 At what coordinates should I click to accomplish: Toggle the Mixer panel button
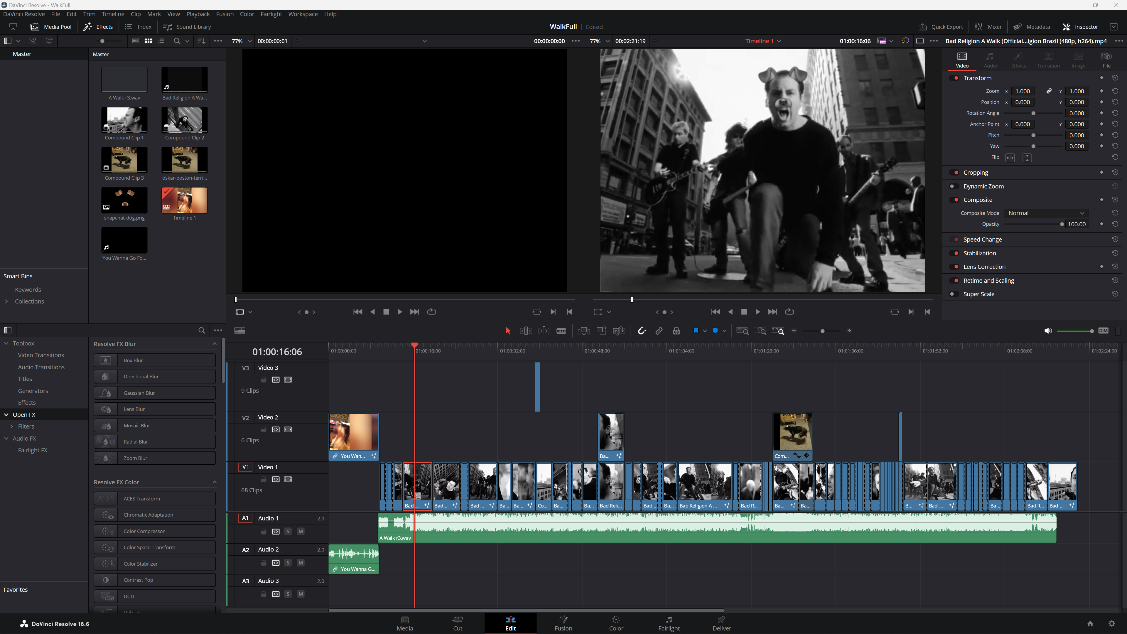tap(988, 27)
